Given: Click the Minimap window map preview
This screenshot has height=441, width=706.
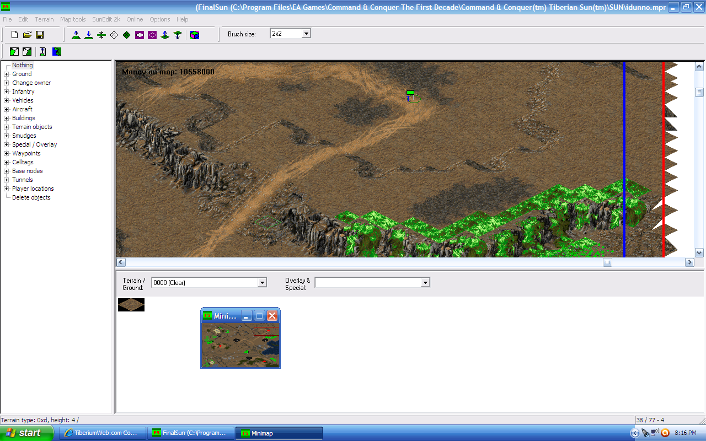Looking at the screenshot, I should [x=240, y=345].
